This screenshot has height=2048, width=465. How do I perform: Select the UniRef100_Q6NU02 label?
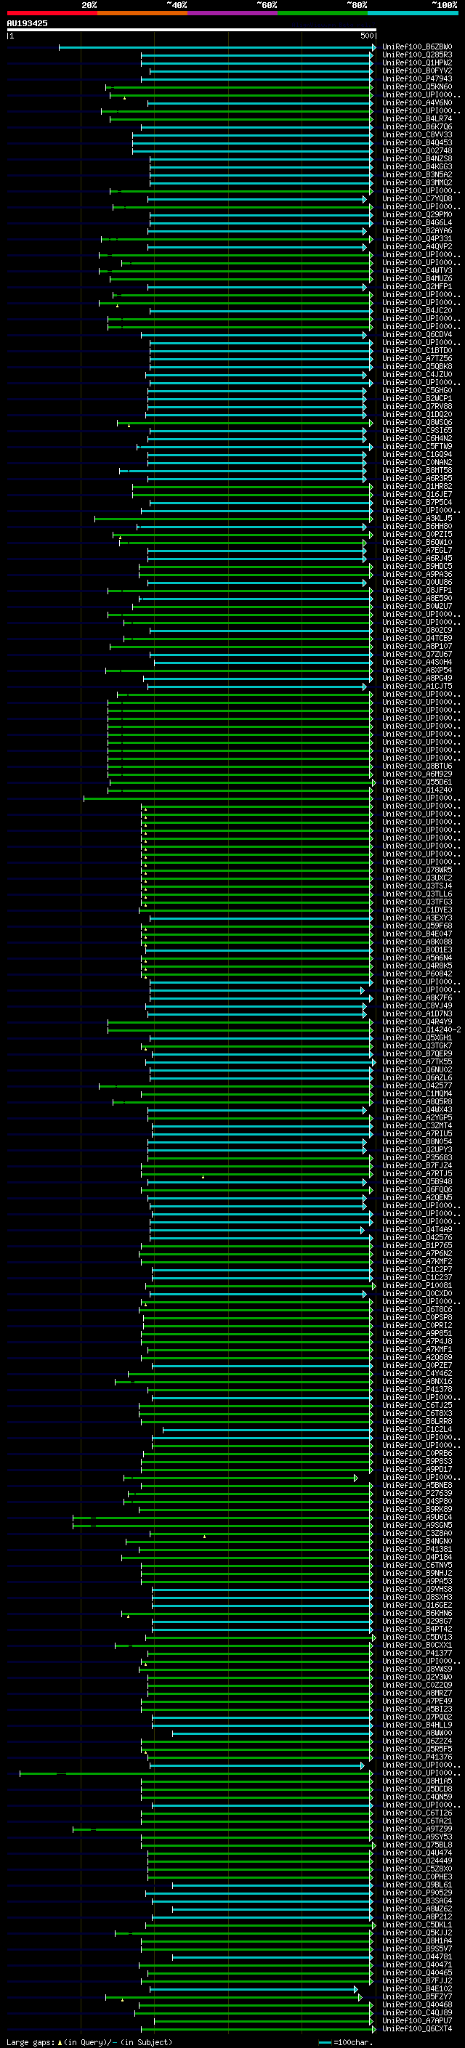tap(417, 1069)
